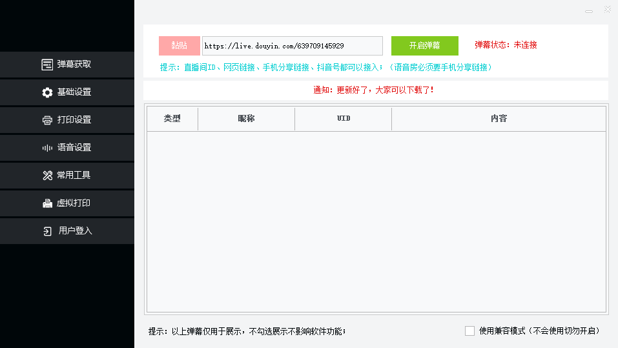Click the danmaku capture list icon in sidebar

tap(47, 65)
